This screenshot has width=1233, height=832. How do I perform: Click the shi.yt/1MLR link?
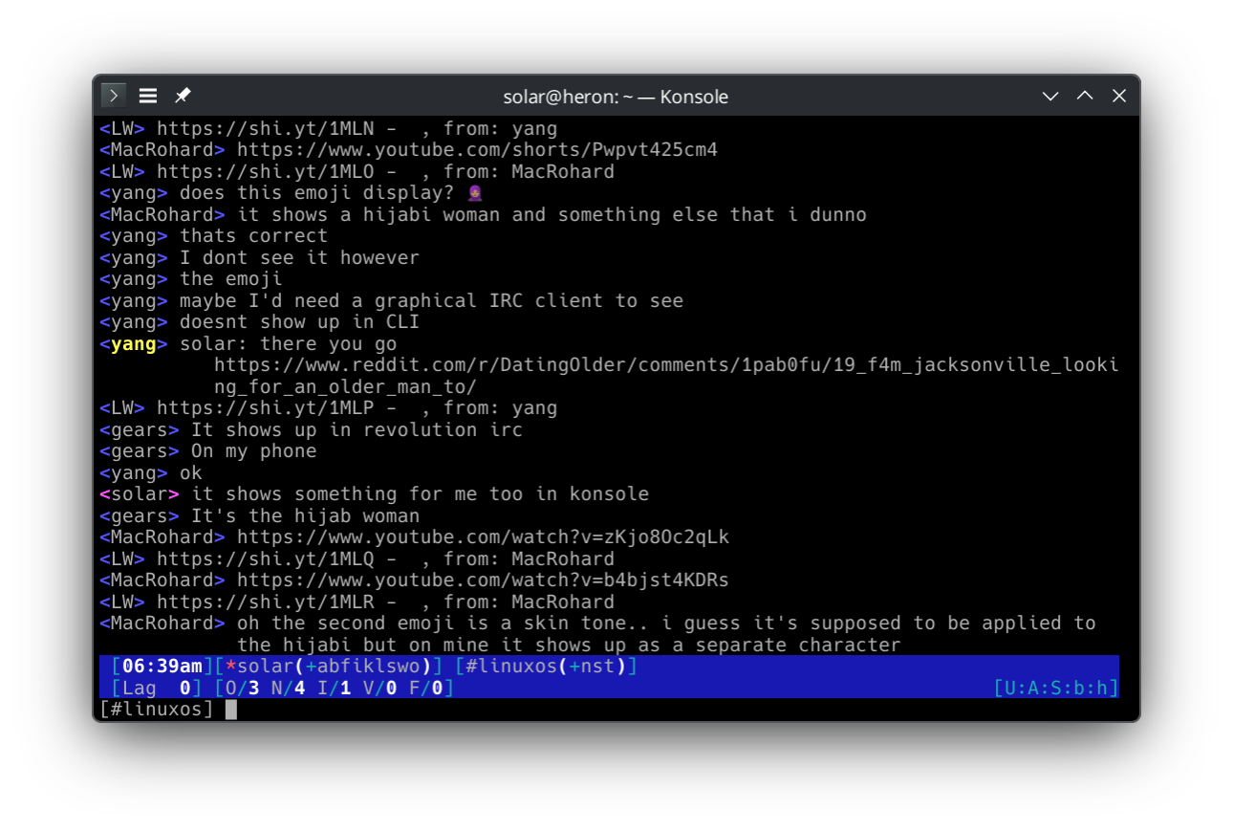click(276, 602)
